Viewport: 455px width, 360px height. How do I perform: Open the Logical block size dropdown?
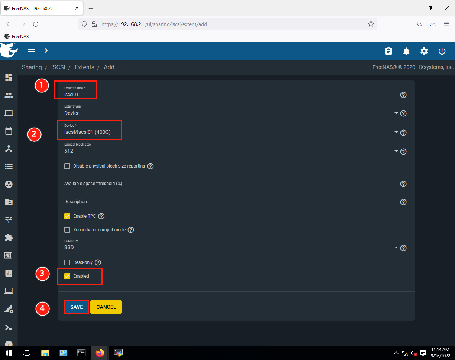(x=232, y=151)
